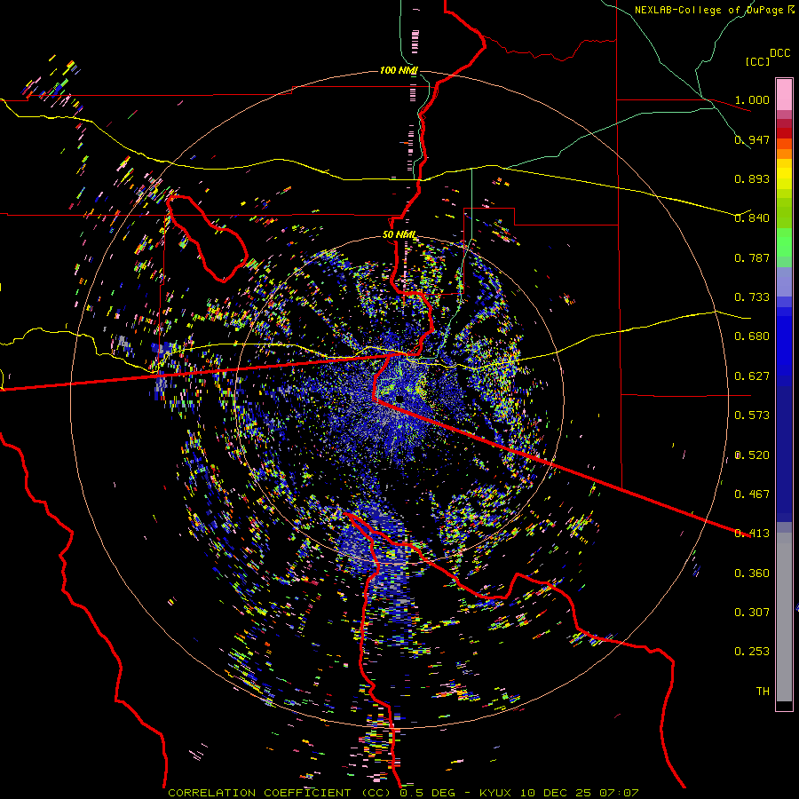Pick the bright green swatch on the color bar
This screenshot has height=799, width=799.
tap(784, 243)
